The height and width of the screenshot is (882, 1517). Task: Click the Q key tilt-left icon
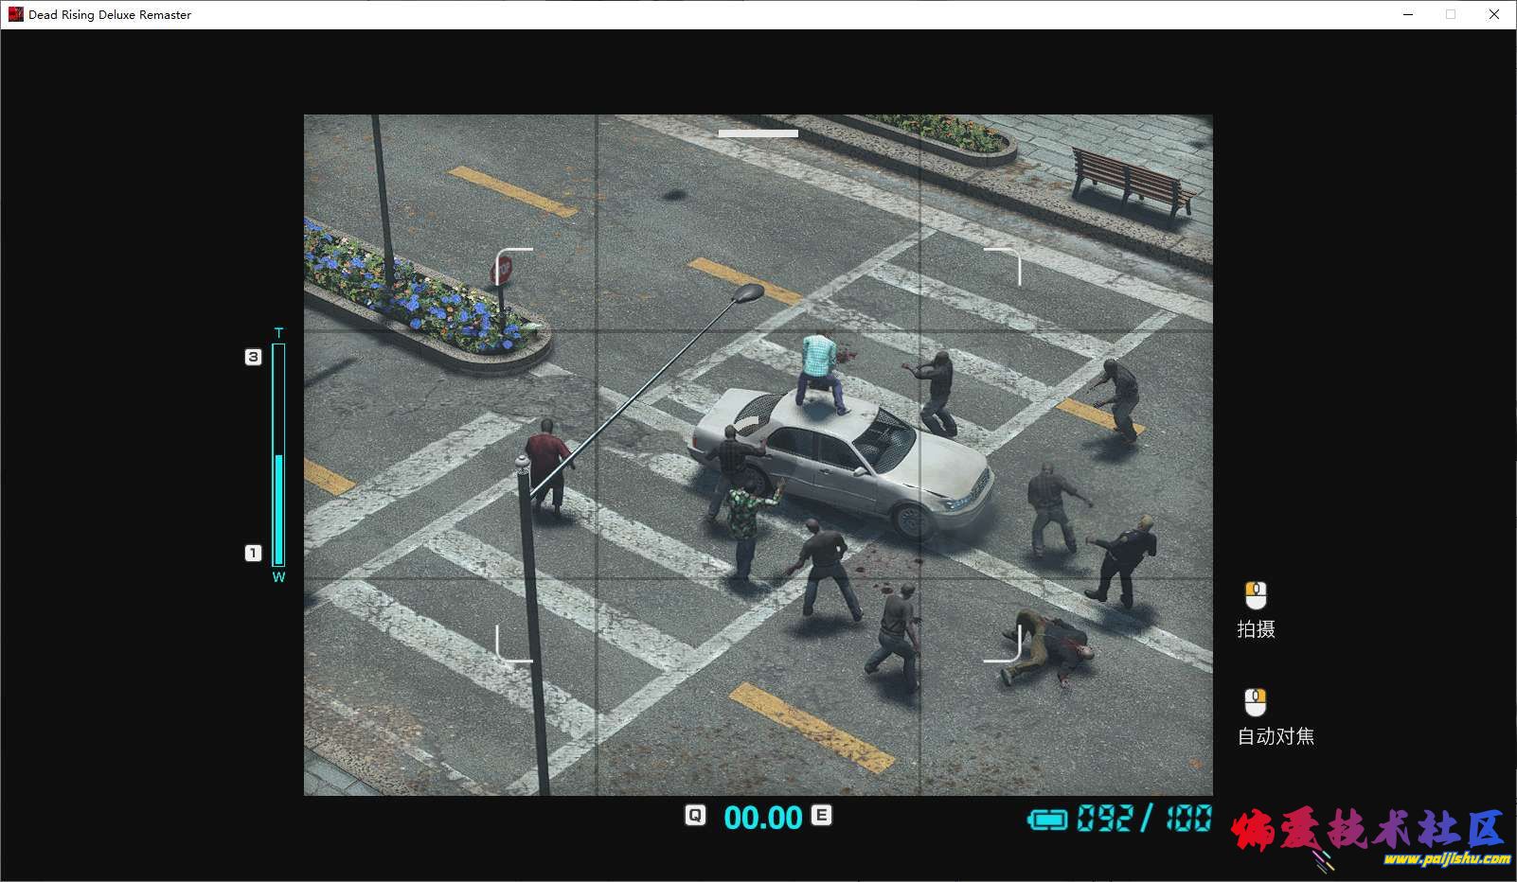tap(695, 815)
